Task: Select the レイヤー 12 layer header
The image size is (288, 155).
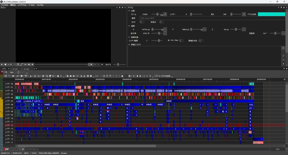Action: (9, 125)
